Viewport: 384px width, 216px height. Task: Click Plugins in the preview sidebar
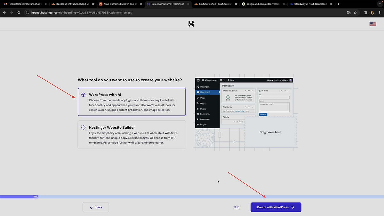[x=203, y=124]
